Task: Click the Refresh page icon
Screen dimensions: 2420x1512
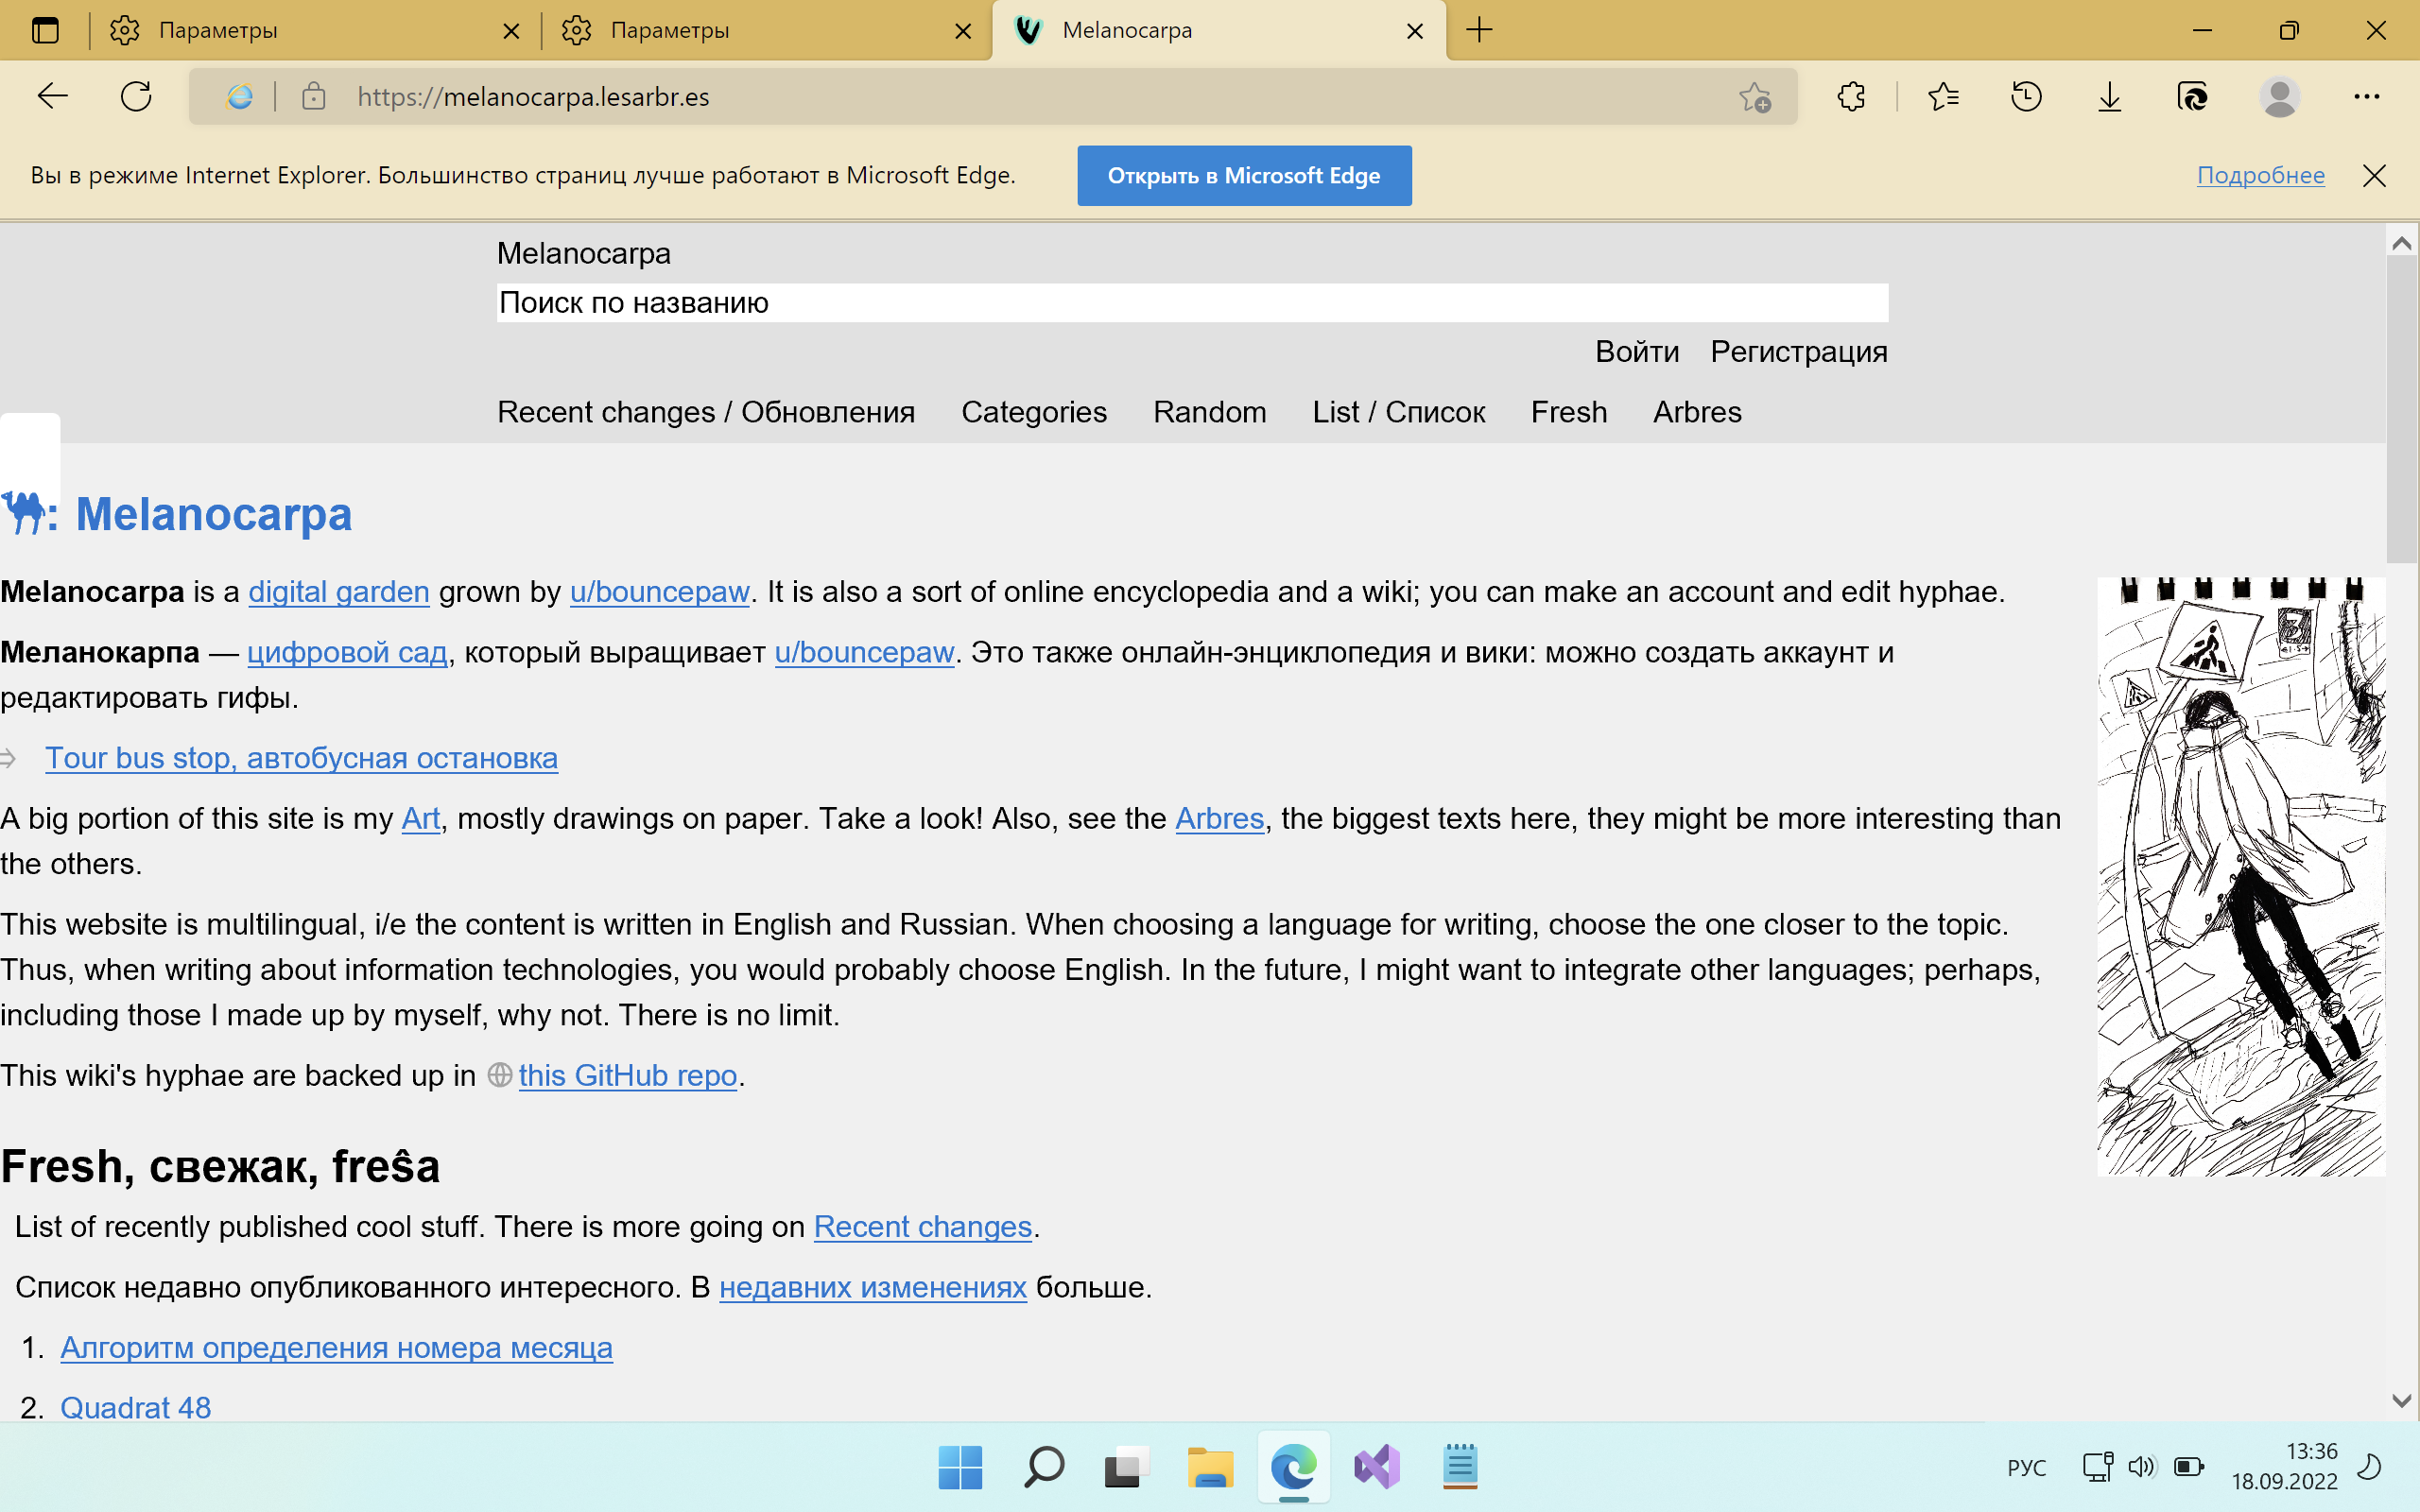Action: tap(136, 97)
